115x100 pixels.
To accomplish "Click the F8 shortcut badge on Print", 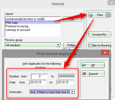I will coord(108,15).
